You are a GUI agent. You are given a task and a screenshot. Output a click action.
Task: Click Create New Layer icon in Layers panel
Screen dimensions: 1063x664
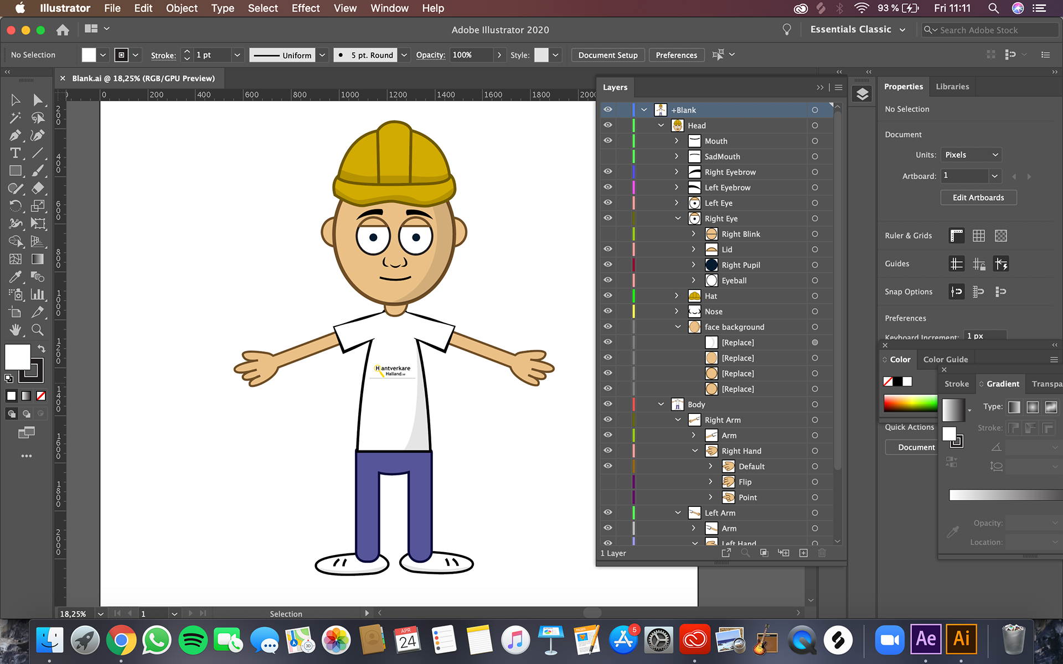[803, 553]
